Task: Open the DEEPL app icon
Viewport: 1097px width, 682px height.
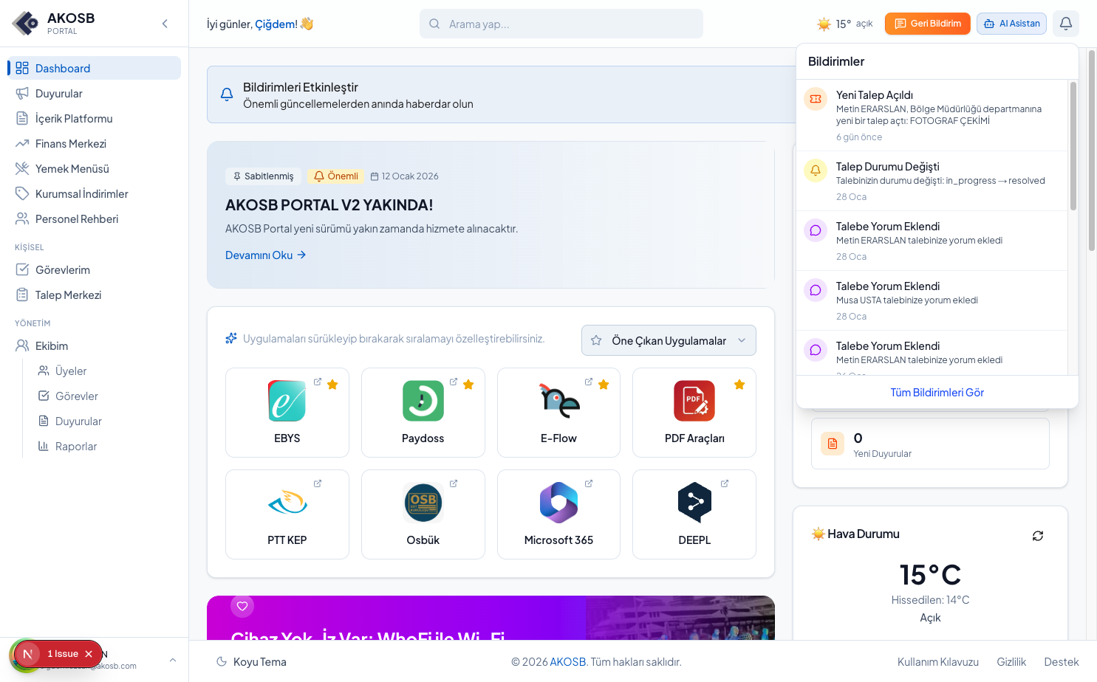Action: 694,503
